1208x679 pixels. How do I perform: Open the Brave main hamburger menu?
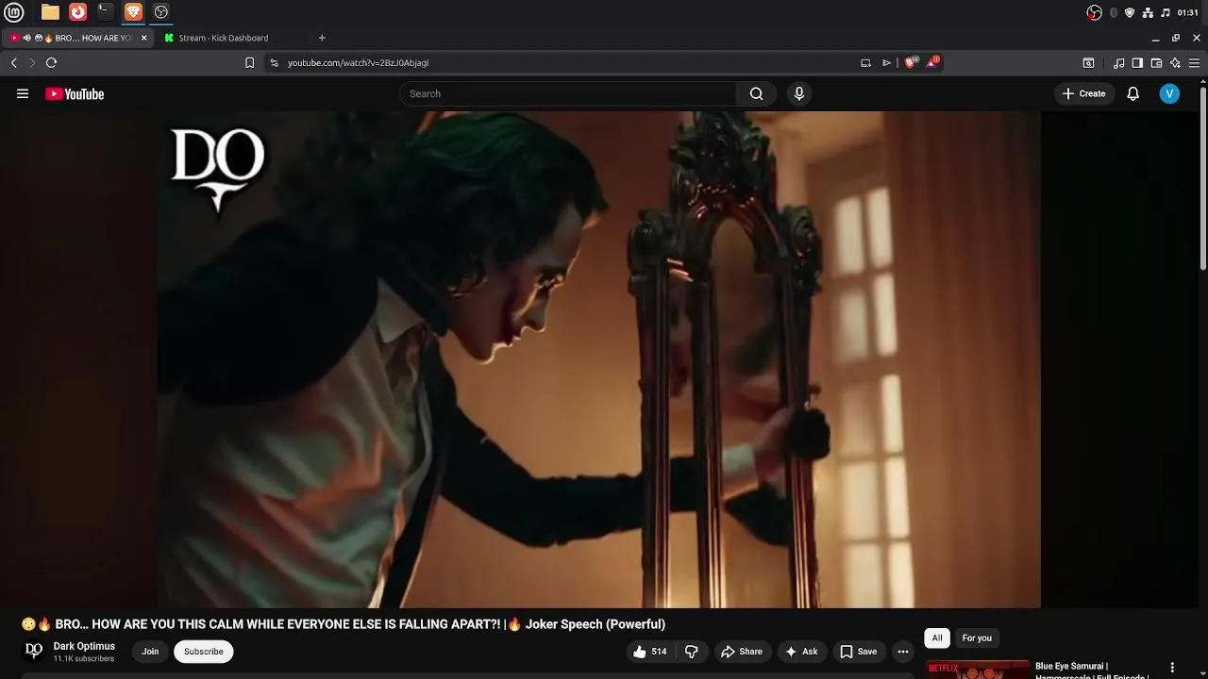click(1194, 63)
